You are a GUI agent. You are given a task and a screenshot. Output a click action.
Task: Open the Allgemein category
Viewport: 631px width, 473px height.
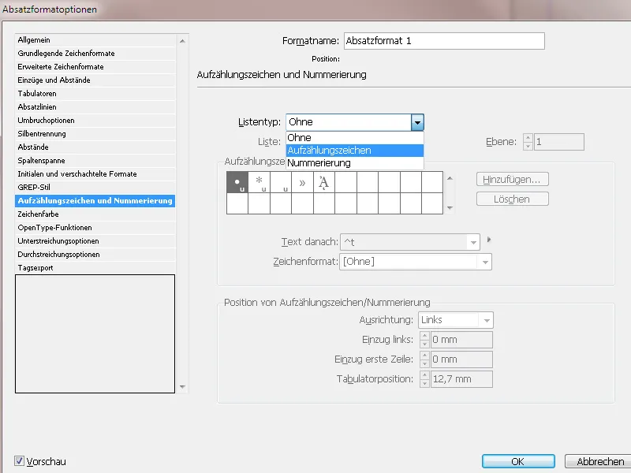(95, 40)
